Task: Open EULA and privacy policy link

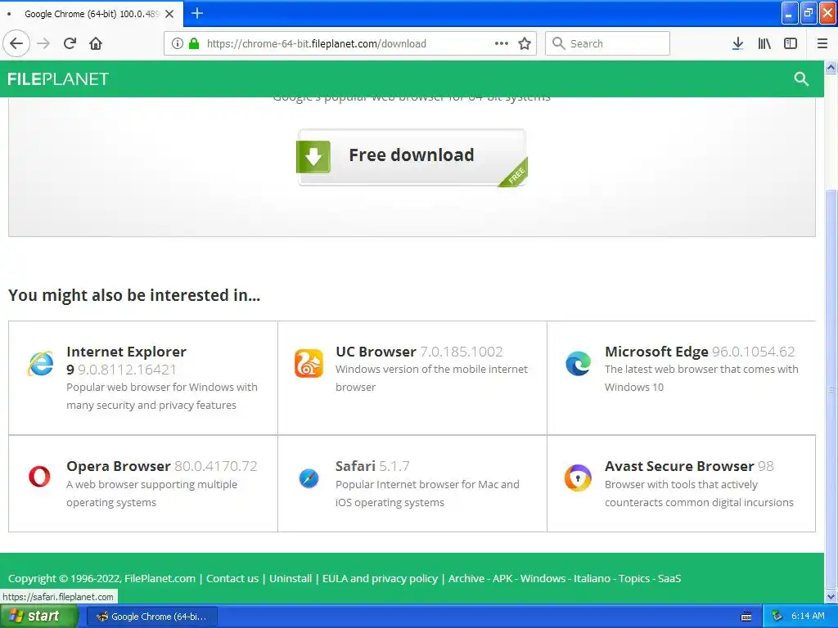Action: click(x=380, y=579)
